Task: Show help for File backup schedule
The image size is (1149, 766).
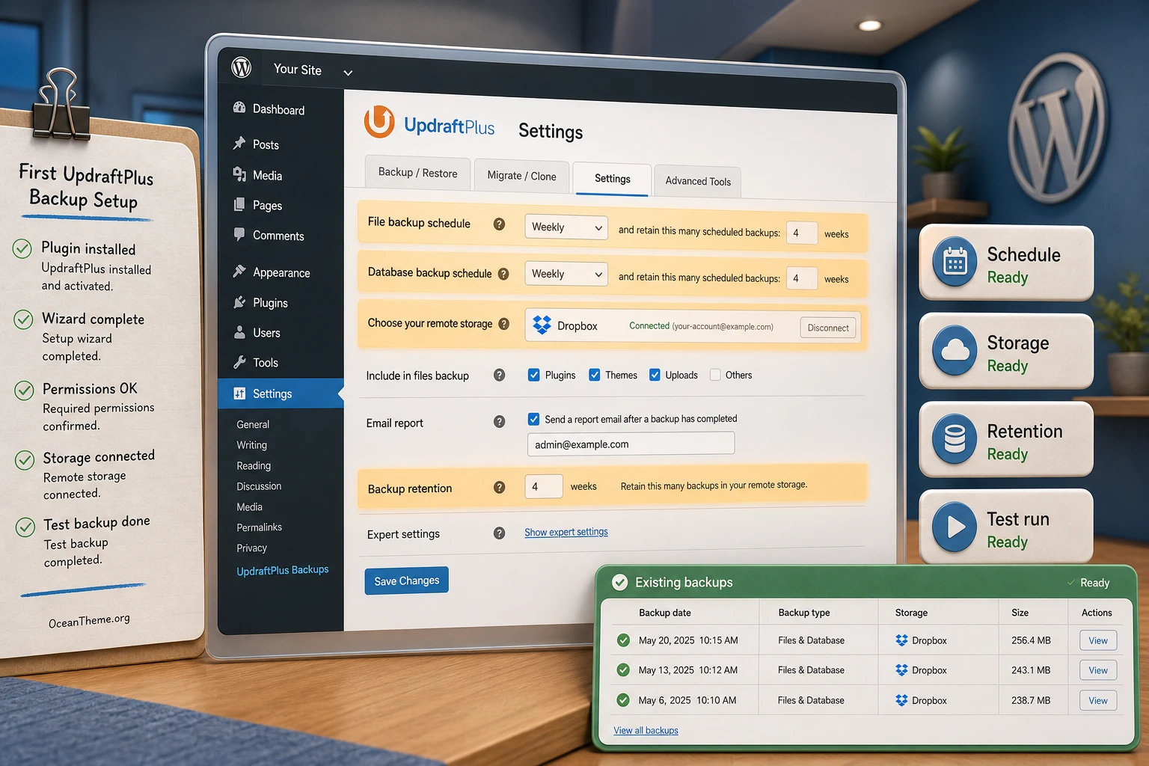Action: tap(499, 224)
